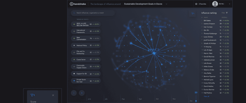Open the topic dropdown chevron beside Davos
The image size is (246, 103).
click(x=166, y=4)
